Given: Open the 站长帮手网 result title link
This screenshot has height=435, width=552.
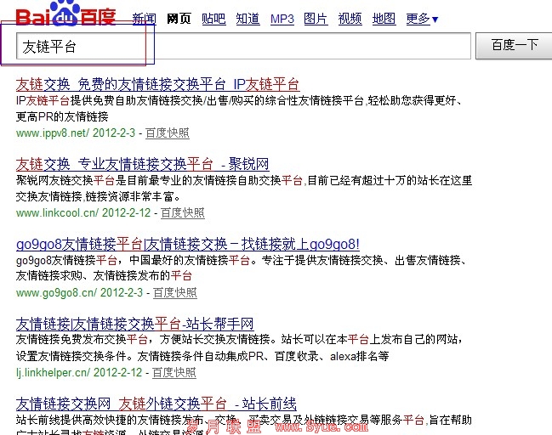Looking at the screenshot, I should [134, 324].
